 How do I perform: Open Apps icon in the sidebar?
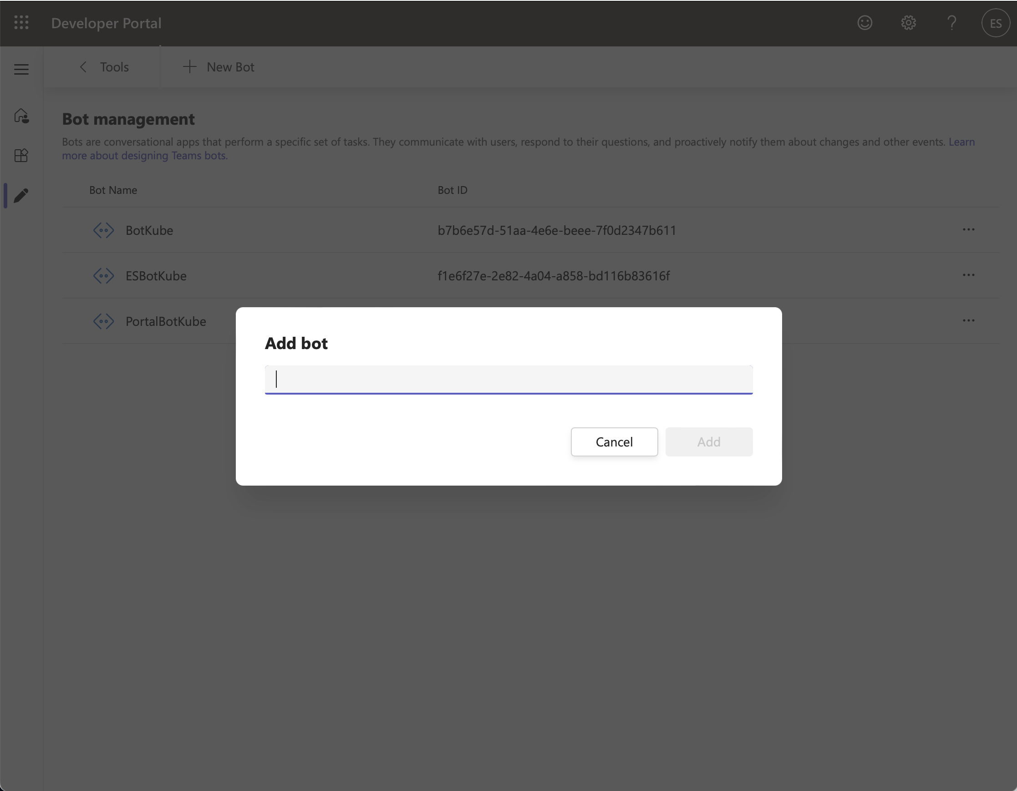pos(21,155)
